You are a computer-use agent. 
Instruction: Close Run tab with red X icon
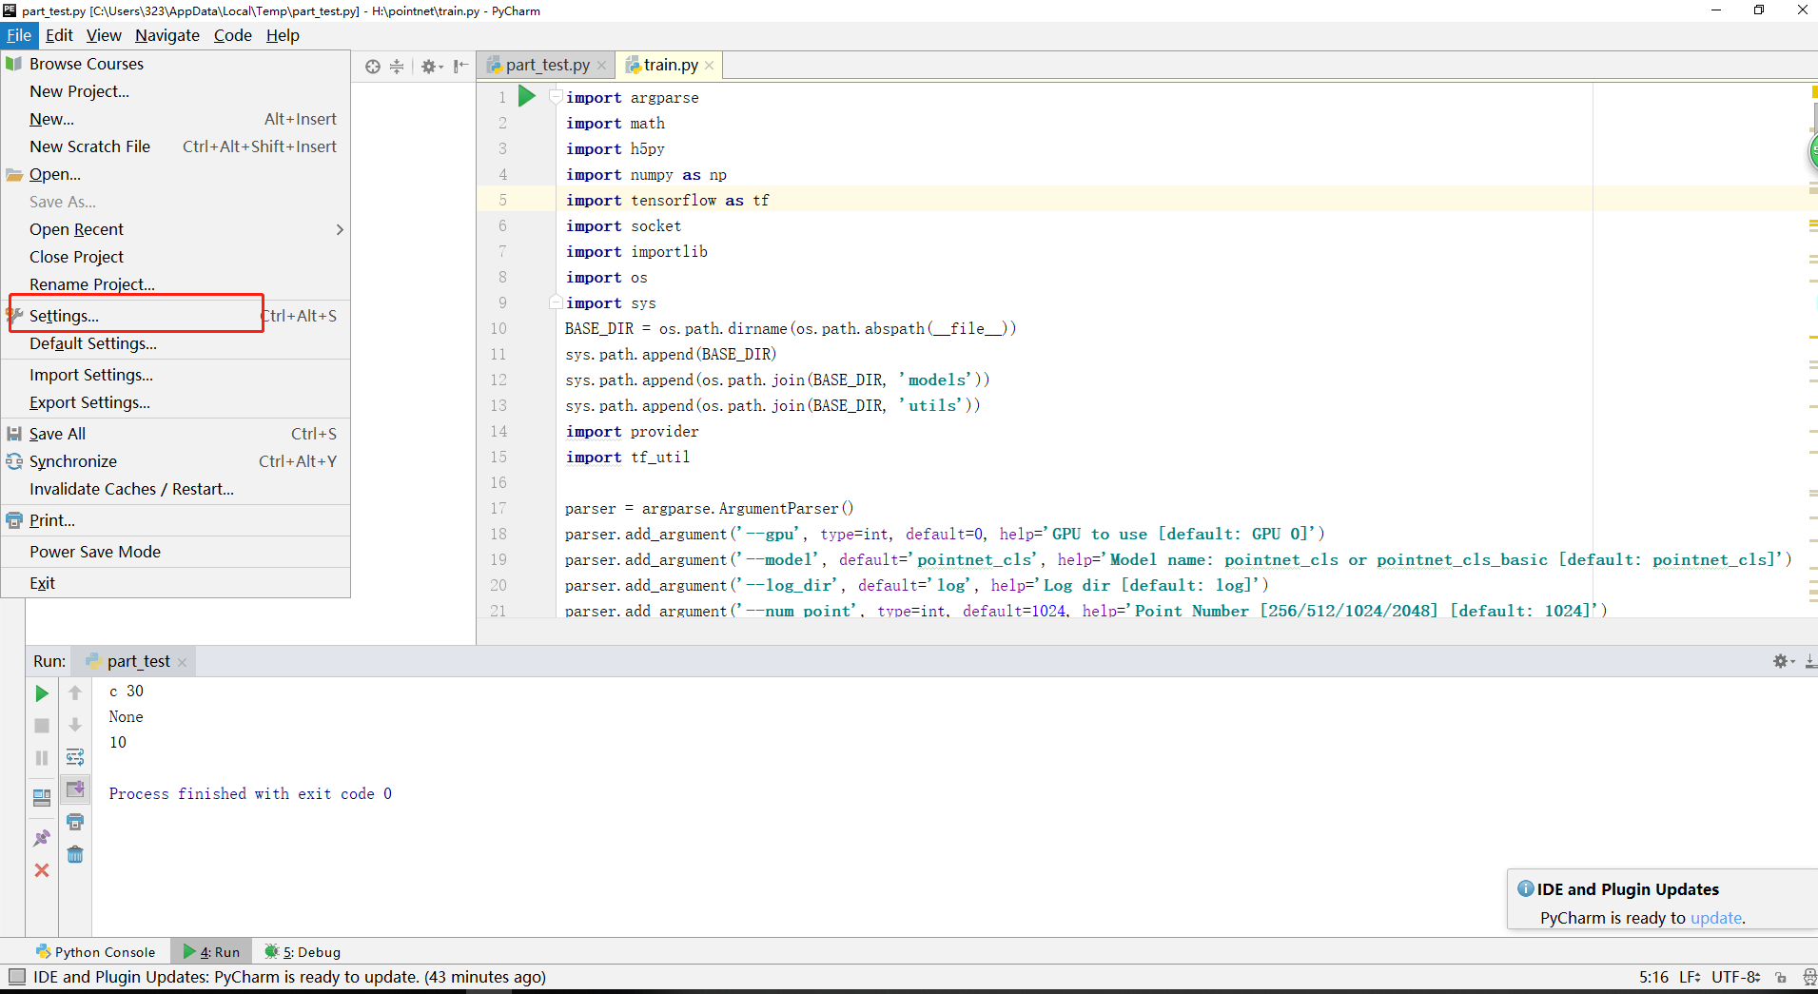click(42, 870)
